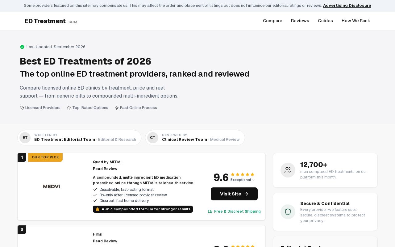Expand the Exceptional rating chevron
The image size is (395, 247).
253,180
